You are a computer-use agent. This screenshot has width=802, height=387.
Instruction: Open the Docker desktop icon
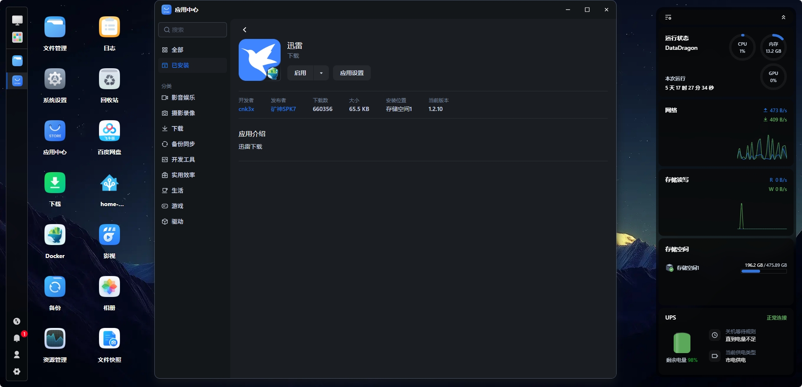(55, 235)
